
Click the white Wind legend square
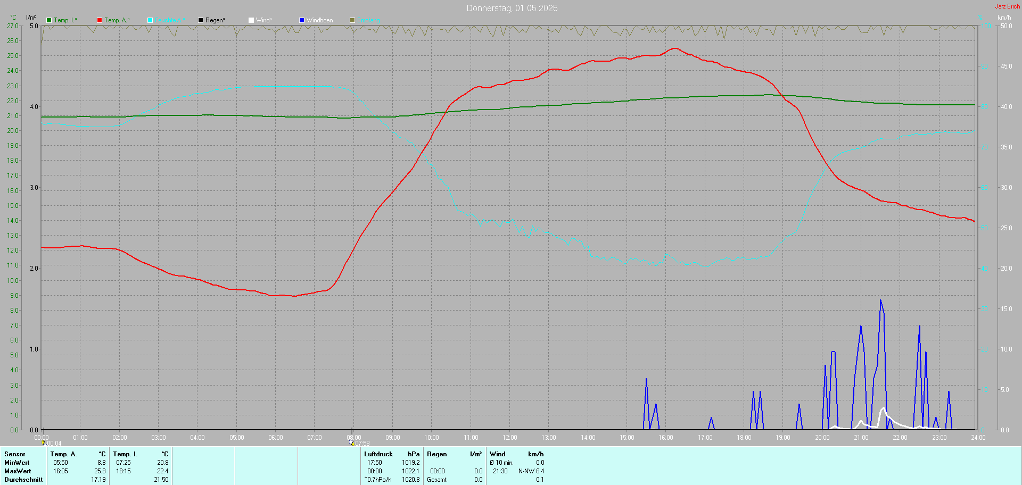pyautogui.click(x=251, y=20)
